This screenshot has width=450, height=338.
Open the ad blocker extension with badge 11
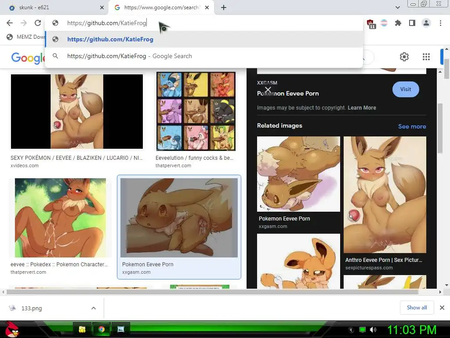point(370,24)
